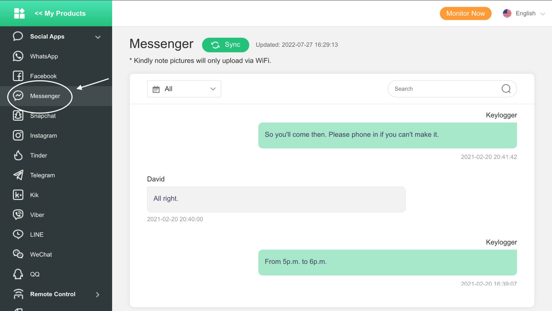
Task: Collapse the Social Apps section chevron
Action: [x=98, y=37]
